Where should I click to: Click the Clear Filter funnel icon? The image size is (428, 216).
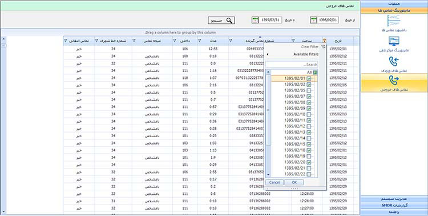coord(323,47)
